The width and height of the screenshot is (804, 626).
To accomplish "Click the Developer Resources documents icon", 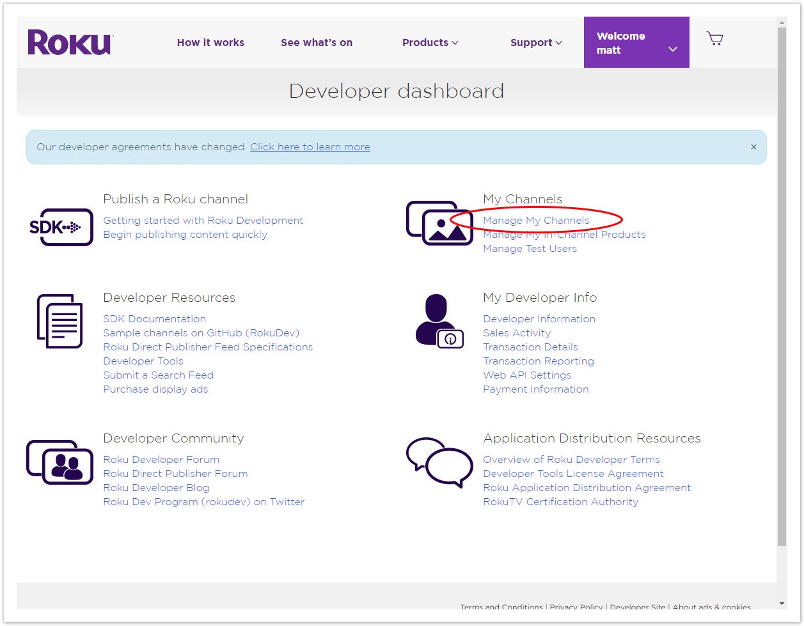I will coord(59,321).
